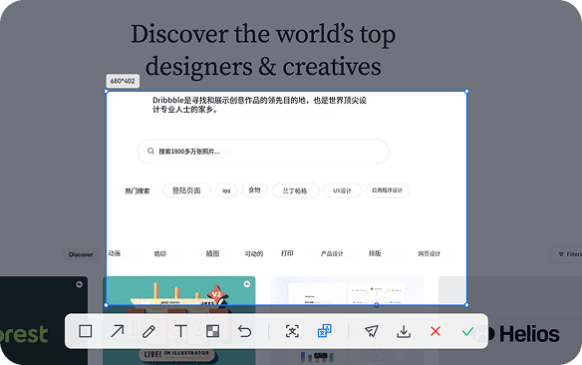This screenshot has width=582, height=365.
Task: Click the magnifier icon in the search bar
Action: (150, 151)
